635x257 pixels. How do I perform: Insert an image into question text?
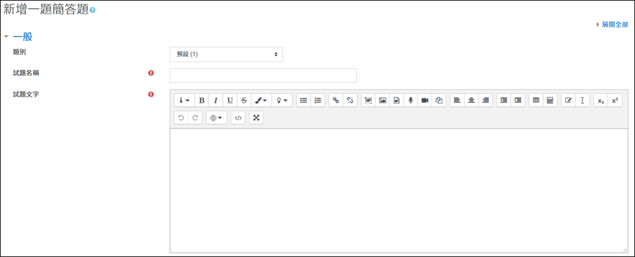pos(382,100)
